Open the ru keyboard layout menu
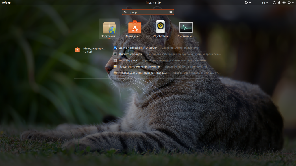 click(265, 3)
